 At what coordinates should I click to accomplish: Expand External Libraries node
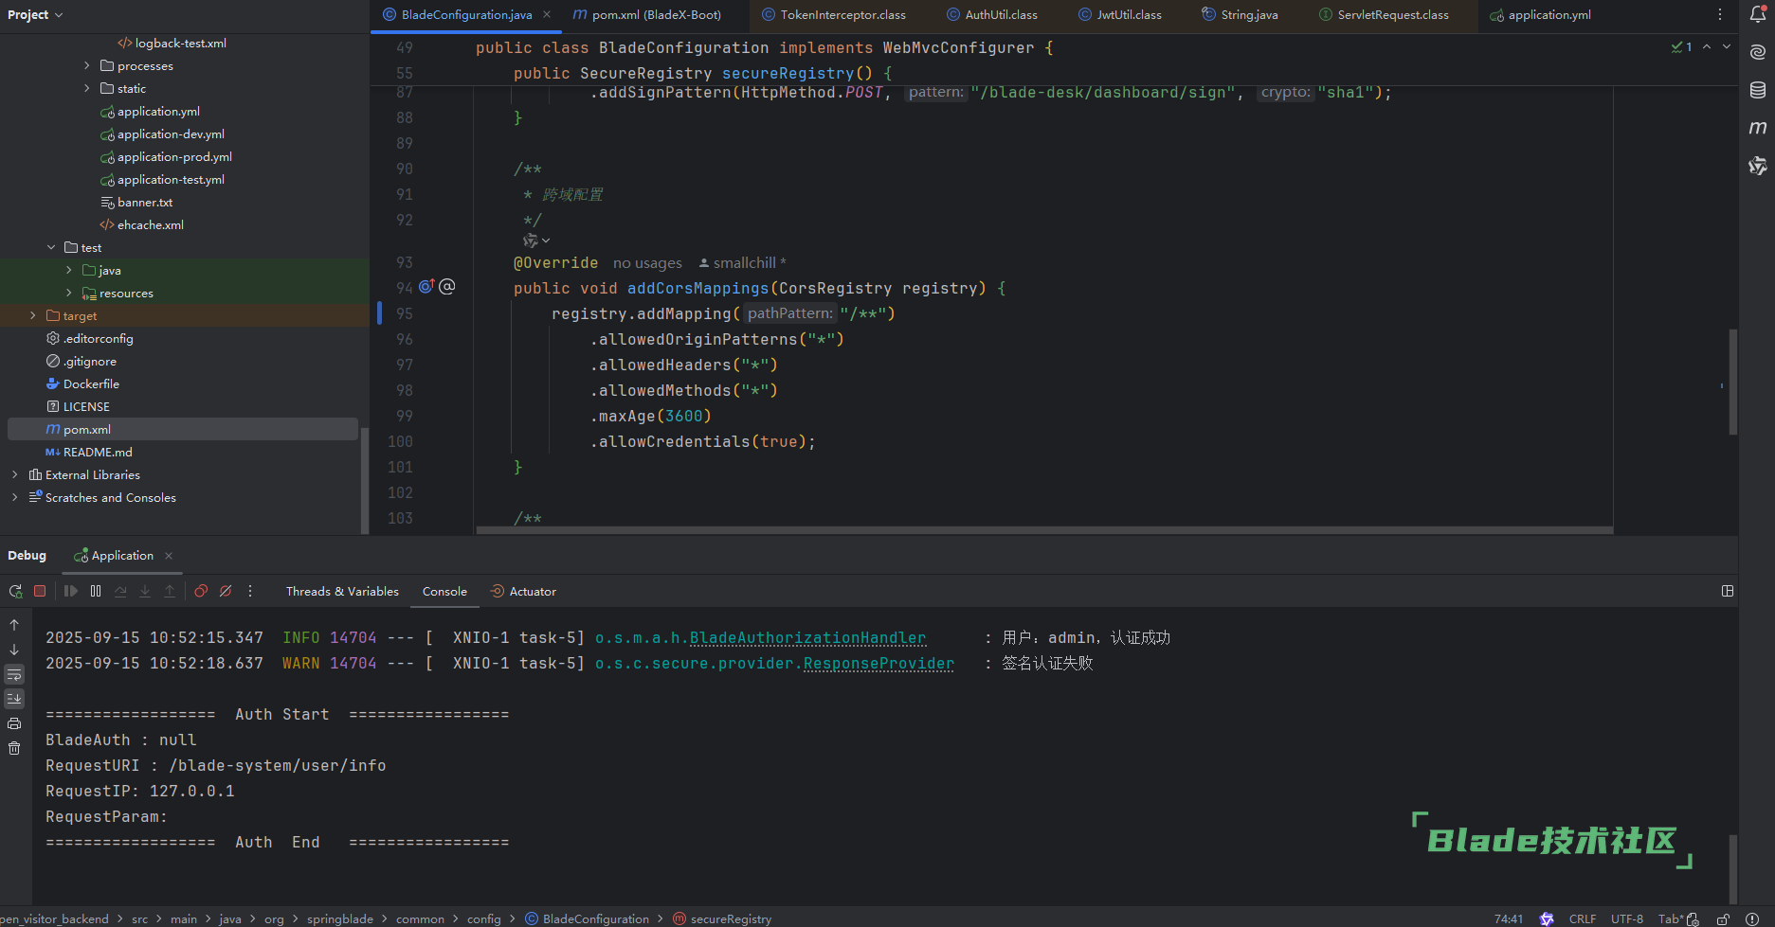[15, 474]
